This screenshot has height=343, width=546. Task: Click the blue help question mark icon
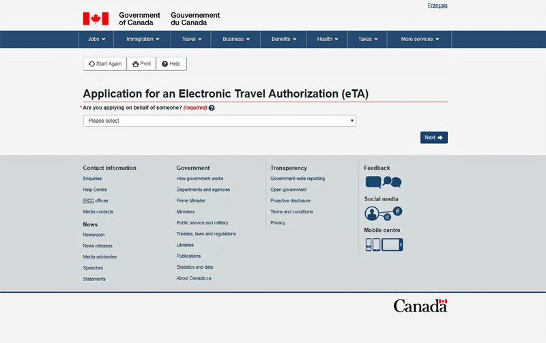[212, 108]
